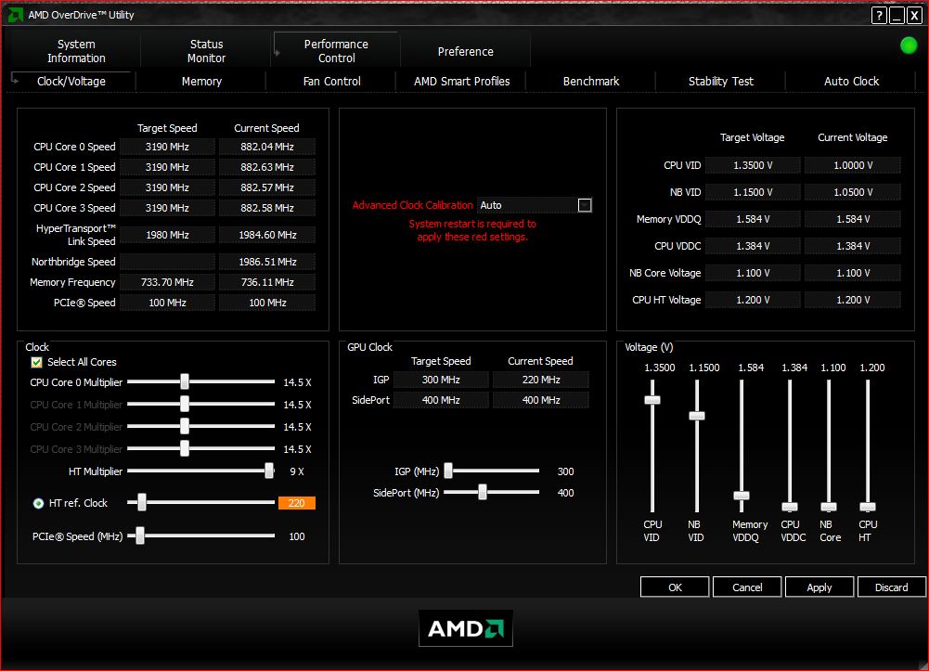Image resolution: width=929 pixels, height=671 pixels.
Task: Click the orange 220 HT ref. Clock value field
Action: 296,503
